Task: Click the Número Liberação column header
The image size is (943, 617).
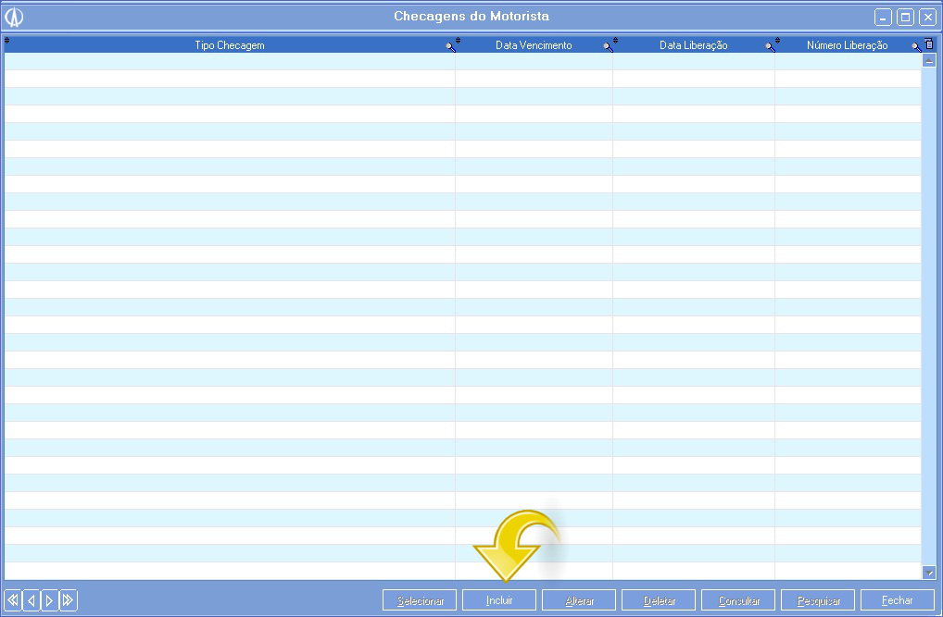Action: pyautogui.click(x=847, y=45)
